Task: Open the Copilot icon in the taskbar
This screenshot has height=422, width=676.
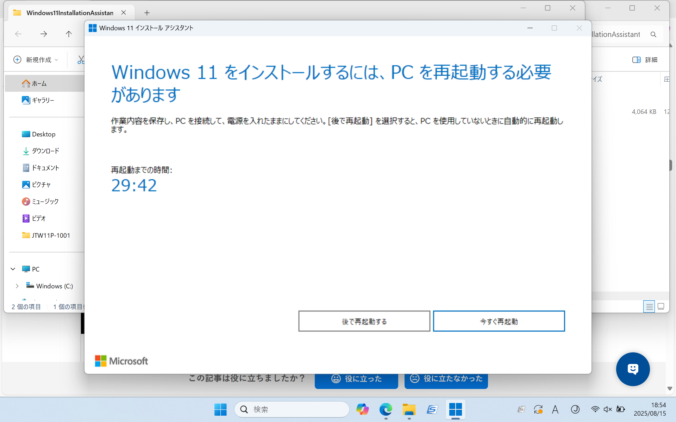Action: [362, 409]
